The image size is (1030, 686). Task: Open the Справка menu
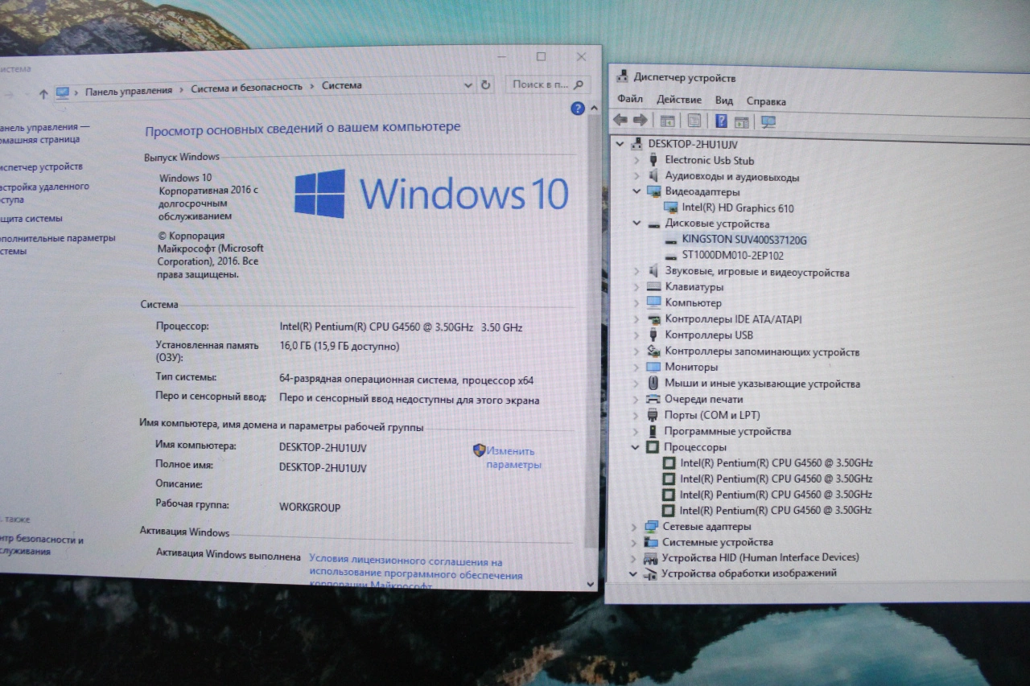[x=766, y=101]
